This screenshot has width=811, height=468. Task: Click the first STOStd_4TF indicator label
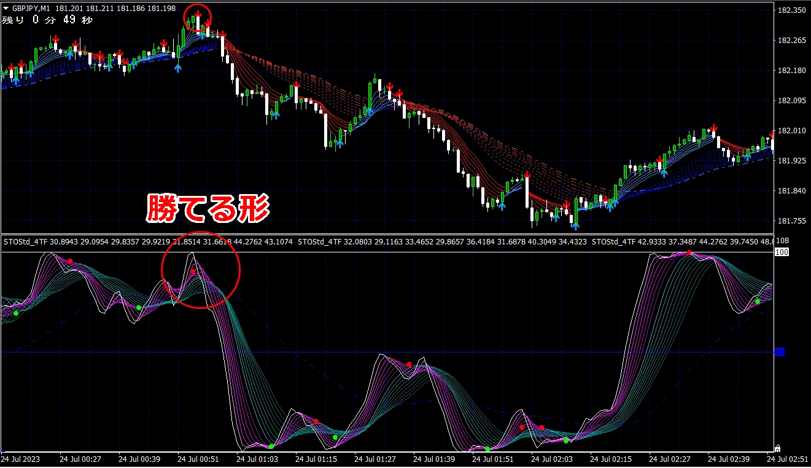[25, 242]
